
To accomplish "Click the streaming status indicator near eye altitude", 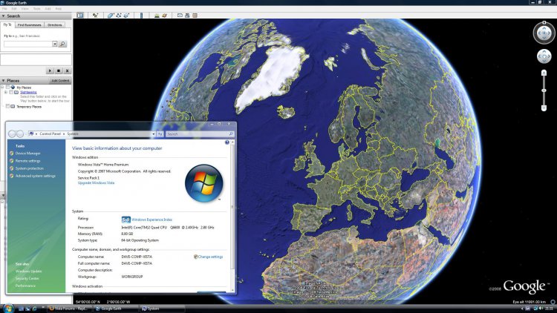I will pyautogui.click(x=553, y=302).
